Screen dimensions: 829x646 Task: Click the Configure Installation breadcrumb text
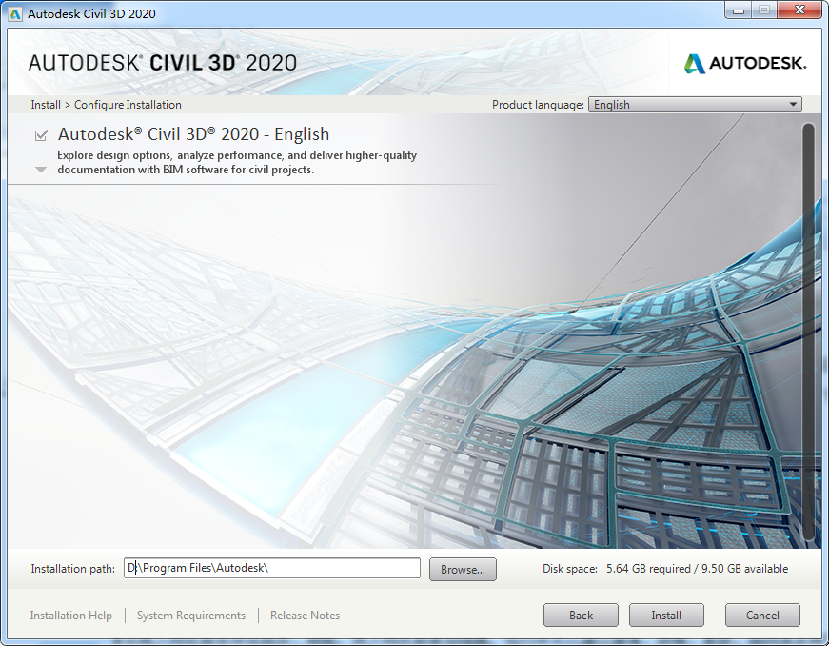(x=128, y=105)
